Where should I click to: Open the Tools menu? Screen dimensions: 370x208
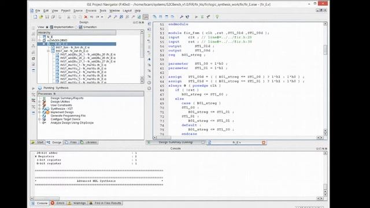point(103,10)
